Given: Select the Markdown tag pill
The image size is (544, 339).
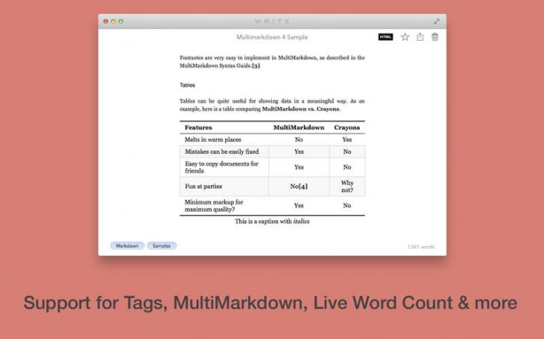Looking at the screenshot, I should point(128,246).
